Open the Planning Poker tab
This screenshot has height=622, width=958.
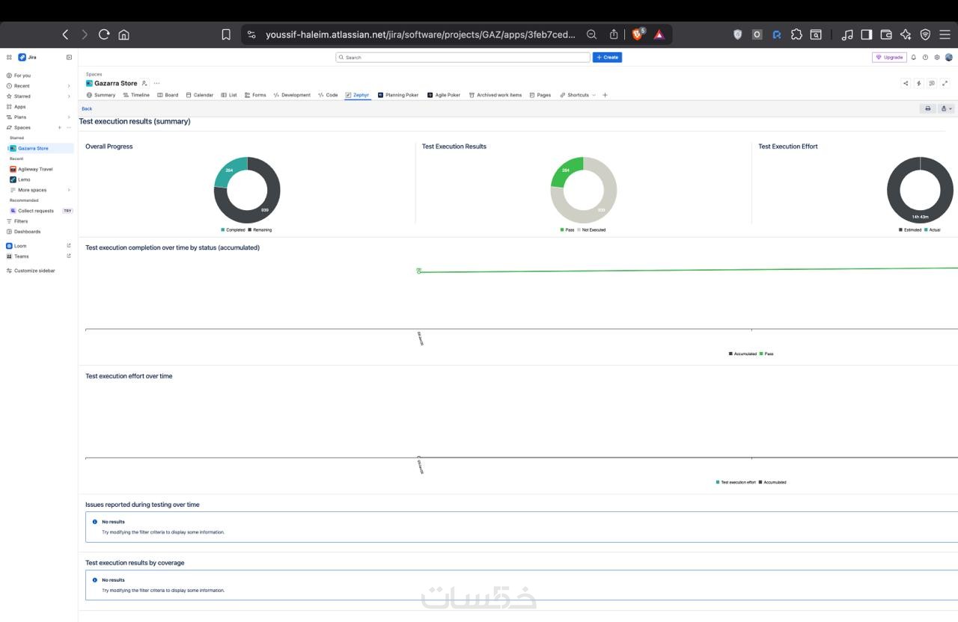[398, 95]
